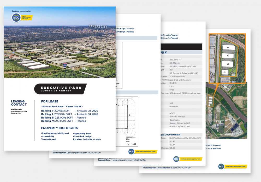Screen dimensions: 261x182
Task: Click the Building II 263,990 SQFT line
Action: [69, 114]
